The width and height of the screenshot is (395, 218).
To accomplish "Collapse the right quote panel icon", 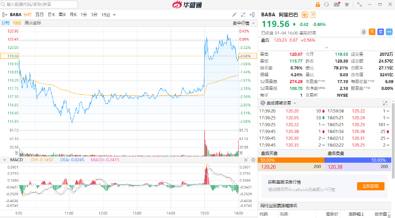I will 252,15.
